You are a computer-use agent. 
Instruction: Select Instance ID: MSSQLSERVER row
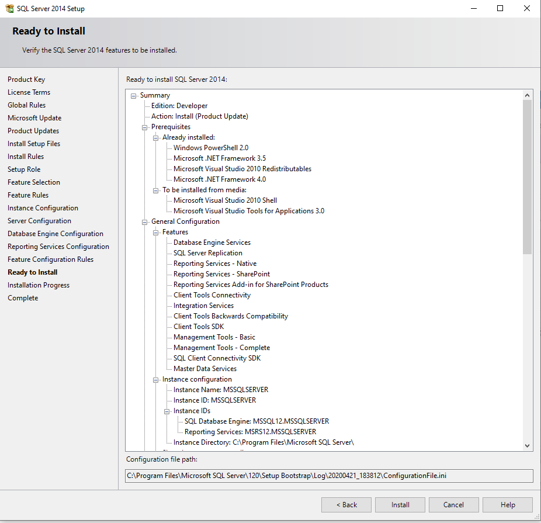[214, 400]
